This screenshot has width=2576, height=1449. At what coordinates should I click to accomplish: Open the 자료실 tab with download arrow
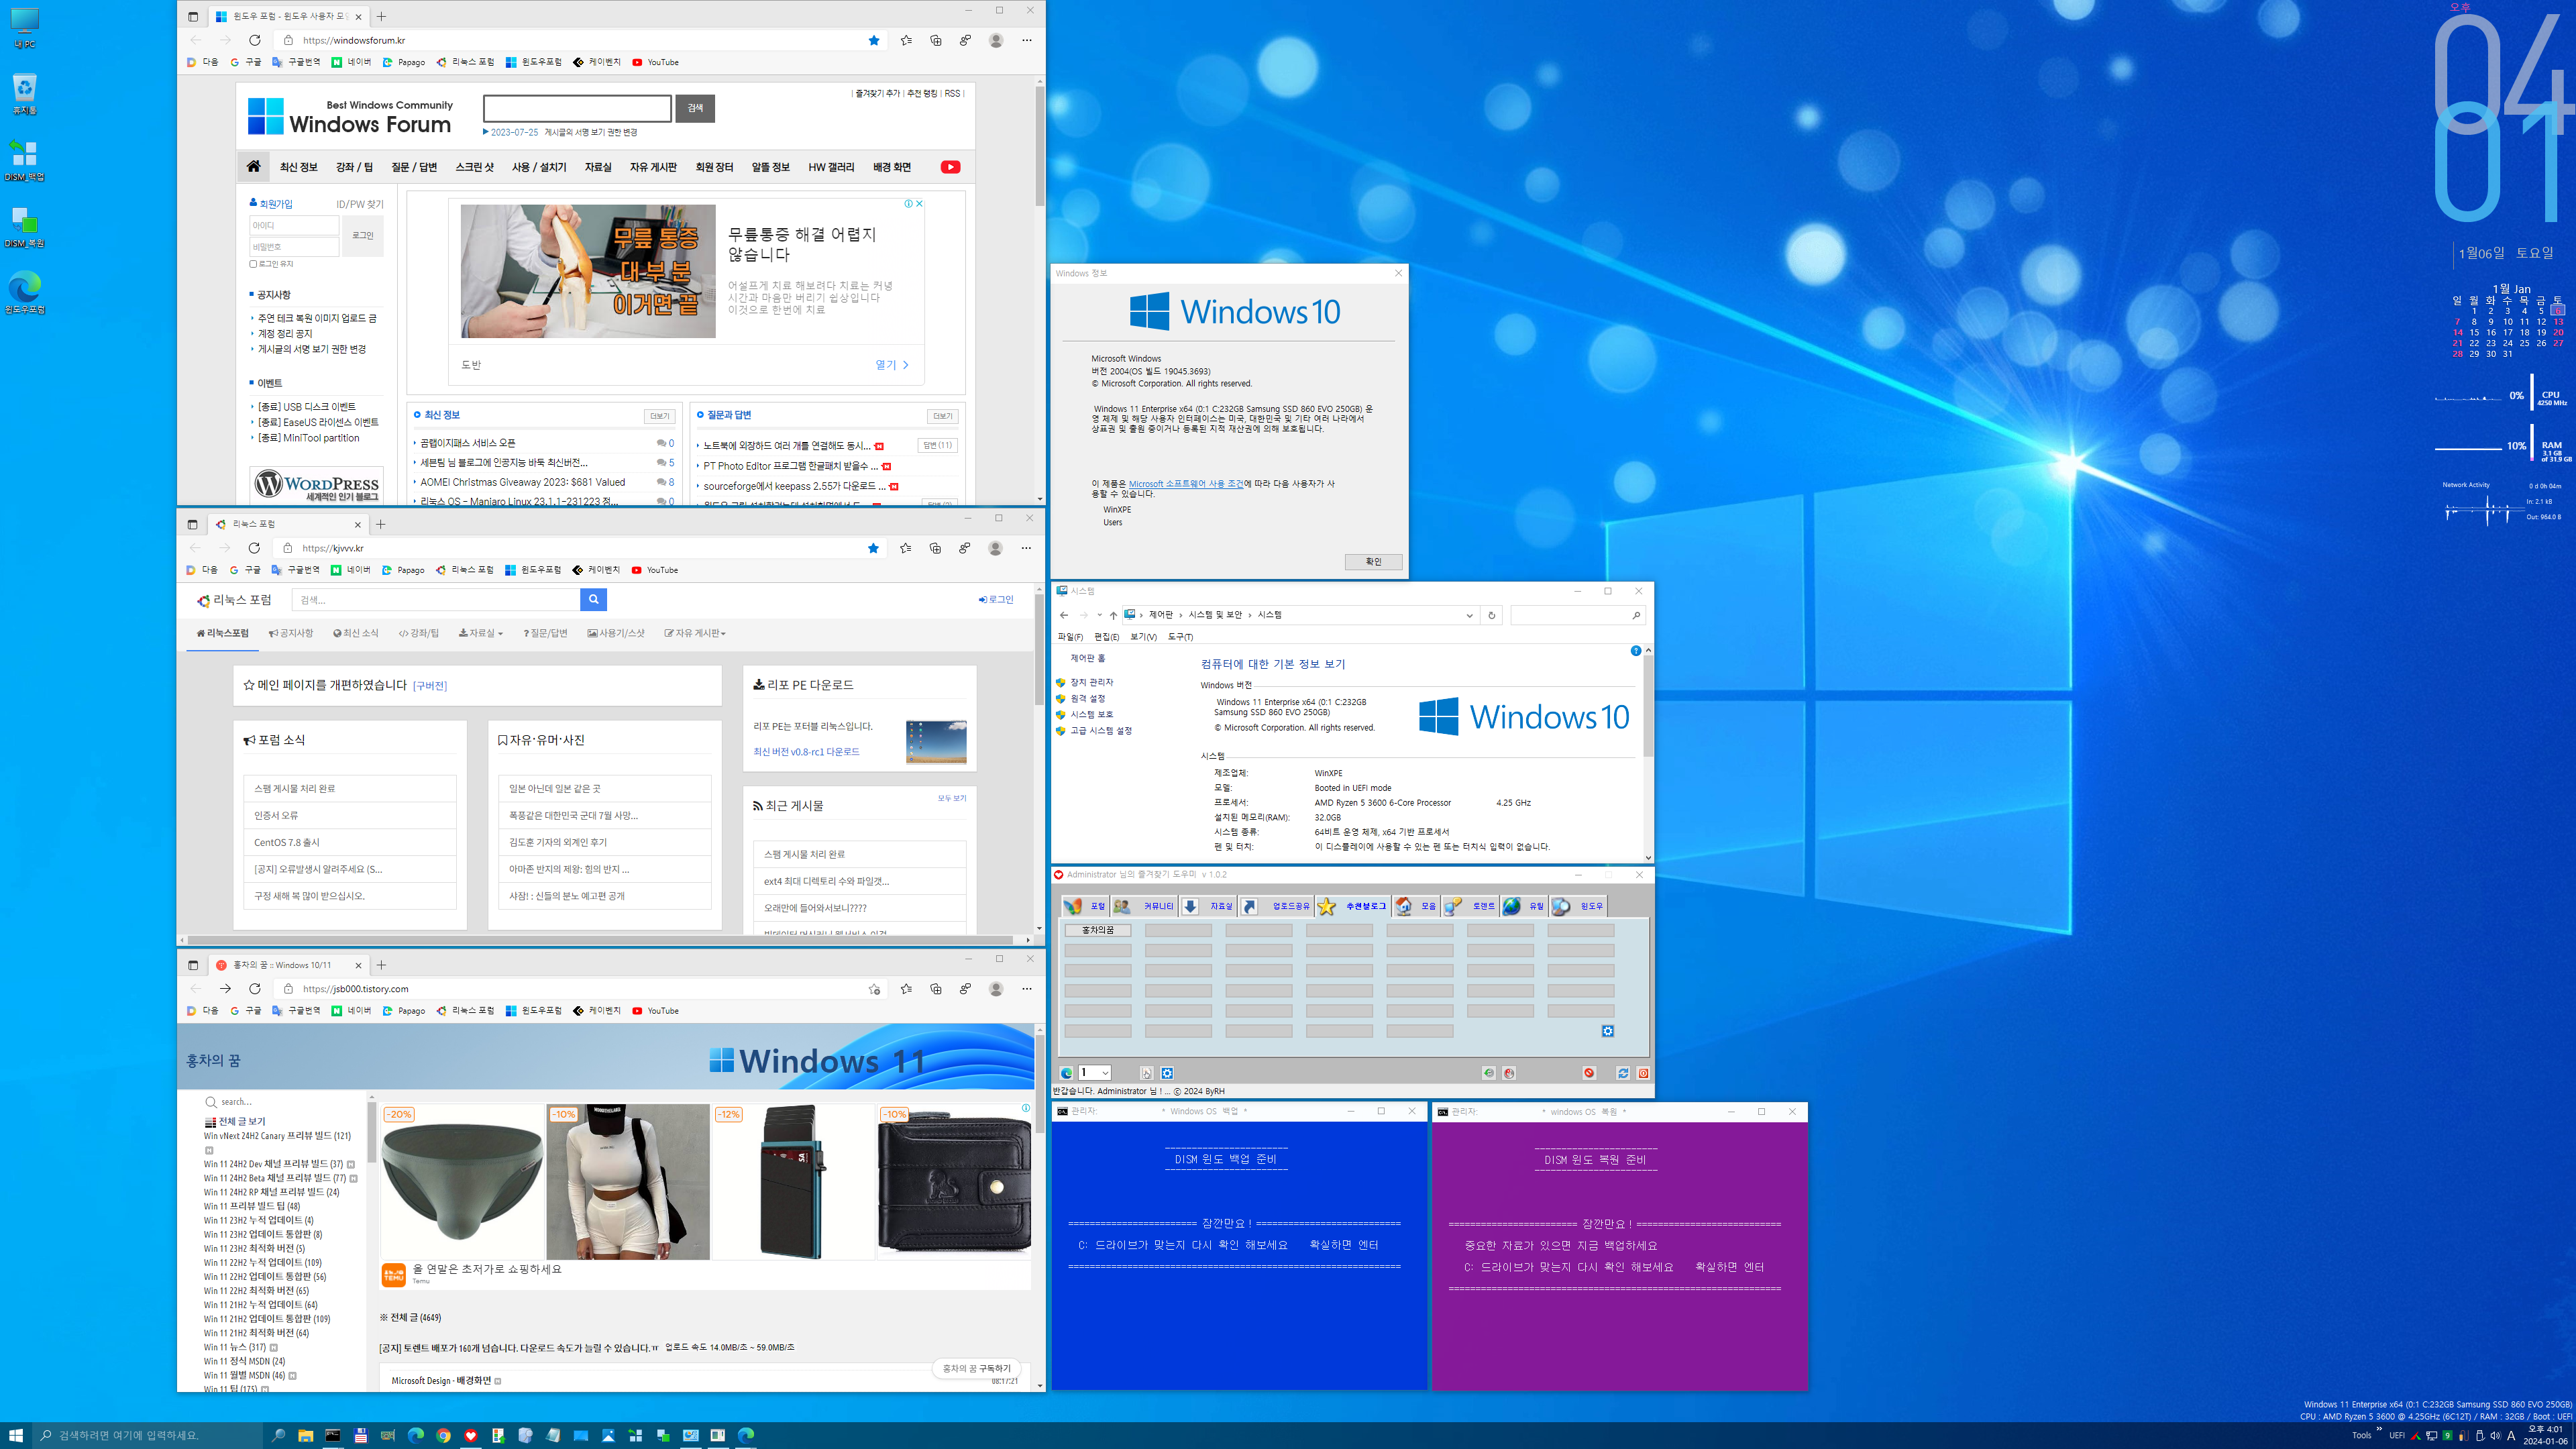tap(1208, 906)
